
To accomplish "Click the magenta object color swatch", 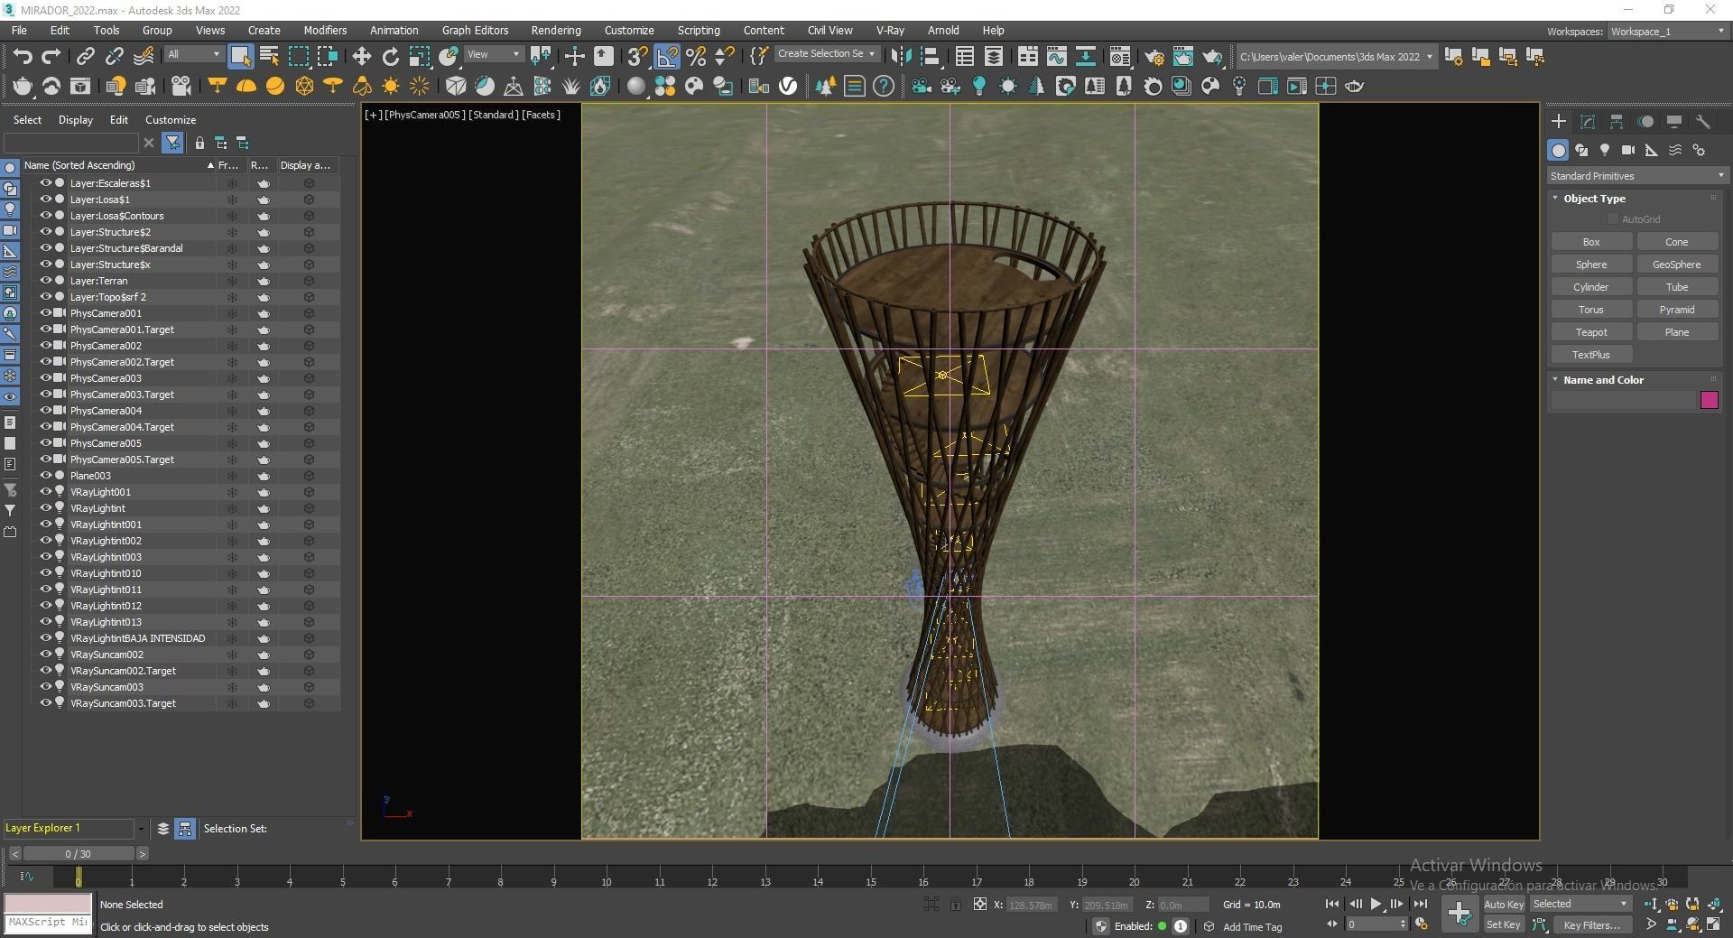I will pos(1709,400).
